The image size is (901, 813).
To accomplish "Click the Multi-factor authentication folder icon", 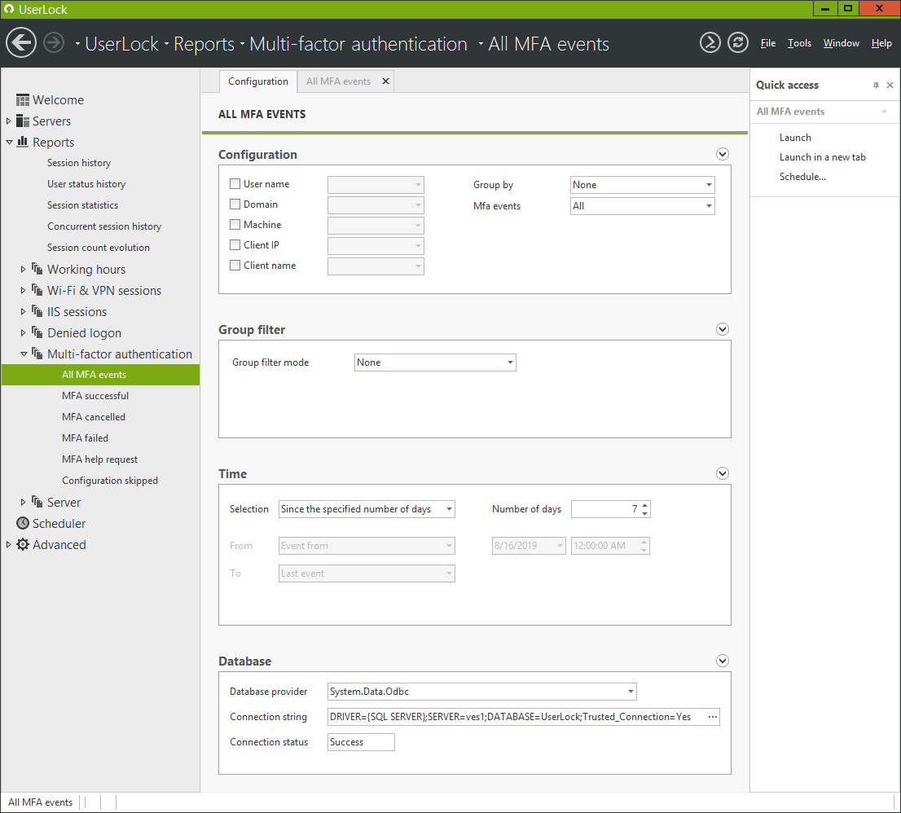I will pos(37,354).
